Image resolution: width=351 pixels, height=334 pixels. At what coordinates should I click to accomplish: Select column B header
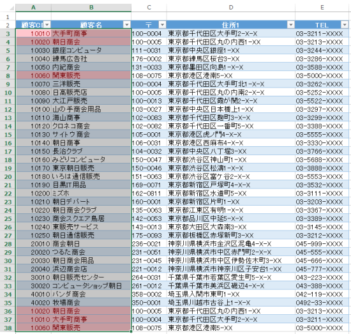pos(91,8)
